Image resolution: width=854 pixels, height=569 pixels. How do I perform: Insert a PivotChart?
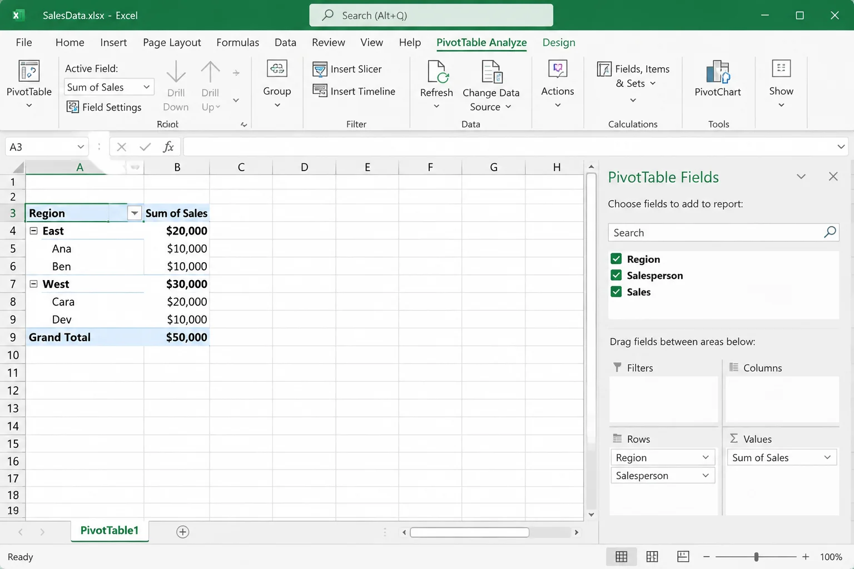[x=718, y=79]
